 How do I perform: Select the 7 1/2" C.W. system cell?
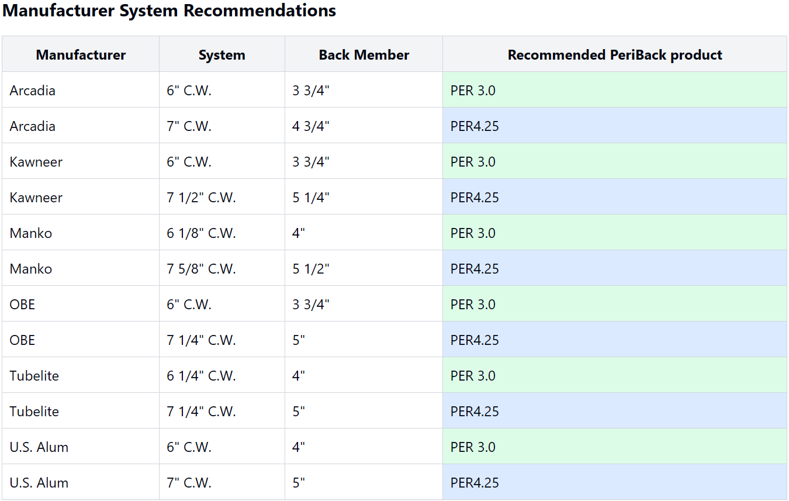[201, 198]
